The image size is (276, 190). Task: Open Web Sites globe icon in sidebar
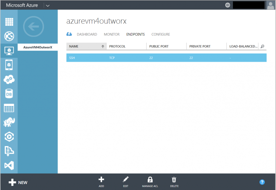[9, 36]
